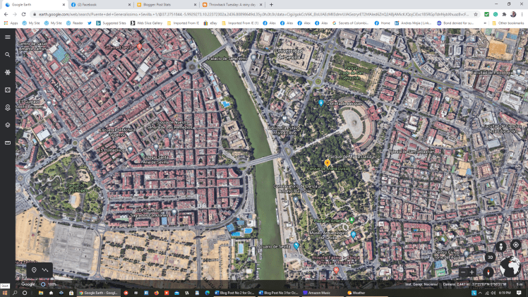Zoom in with the plus button

coord(473,272)
